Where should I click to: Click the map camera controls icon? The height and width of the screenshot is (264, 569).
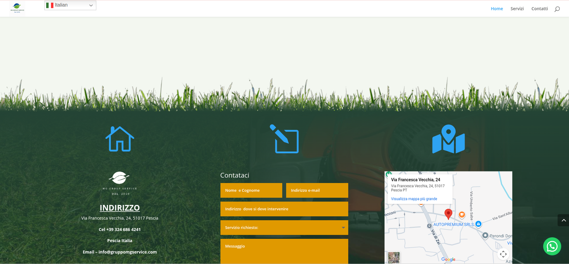[503, 254]
